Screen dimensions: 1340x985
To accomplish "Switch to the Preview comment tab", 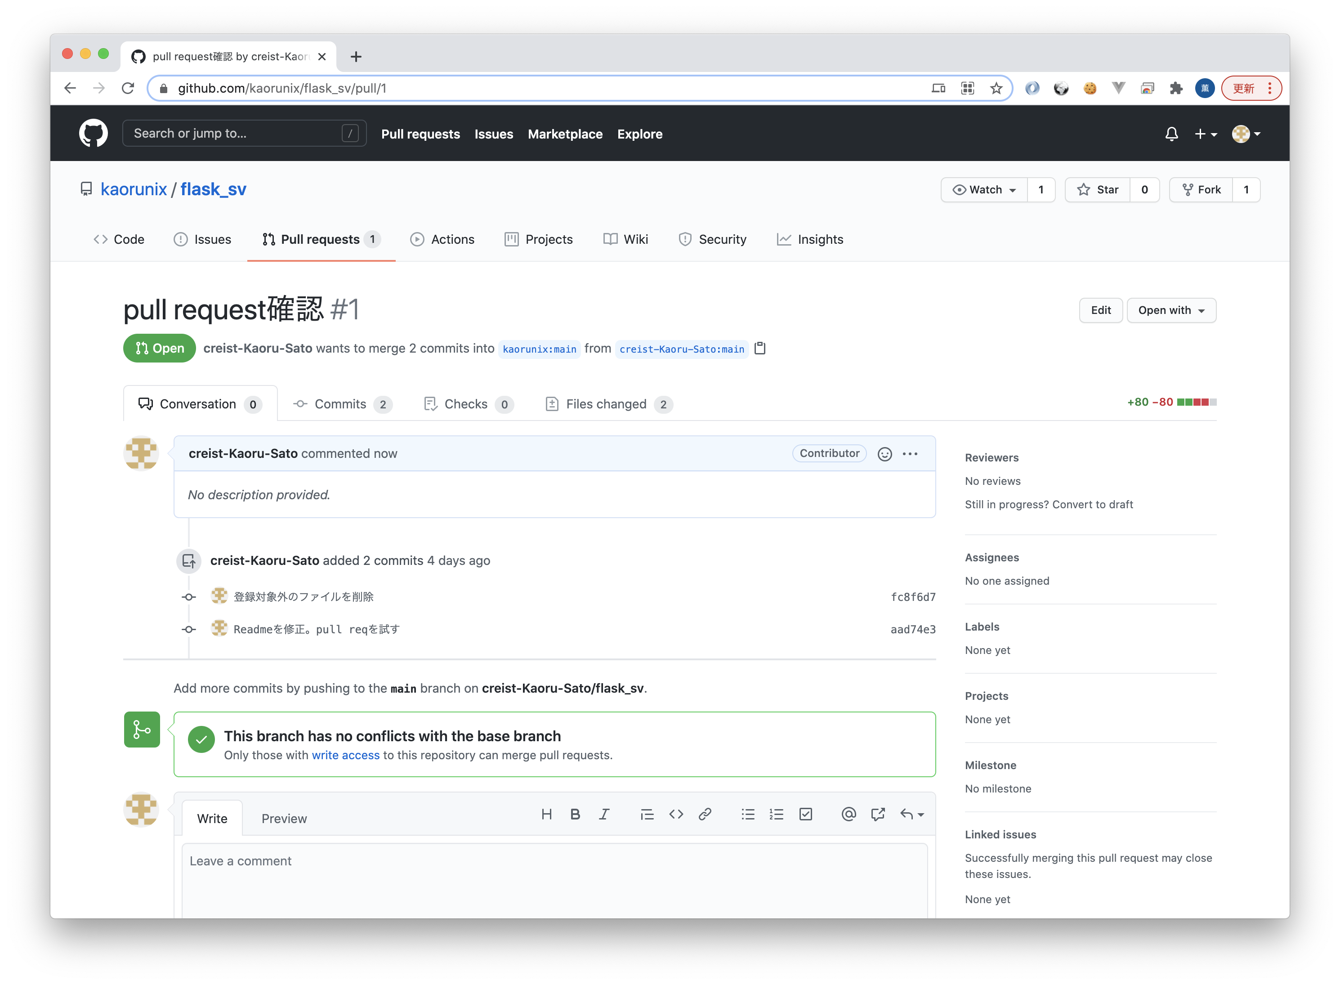I will [x=284, y=819].
